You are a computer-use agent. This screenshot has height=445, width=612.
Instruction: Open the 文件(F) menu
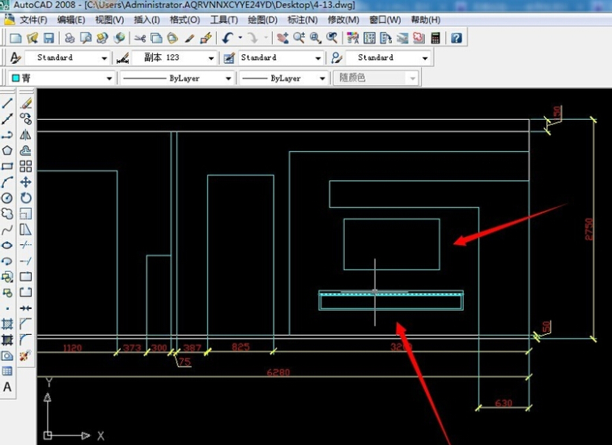(33, 20)
